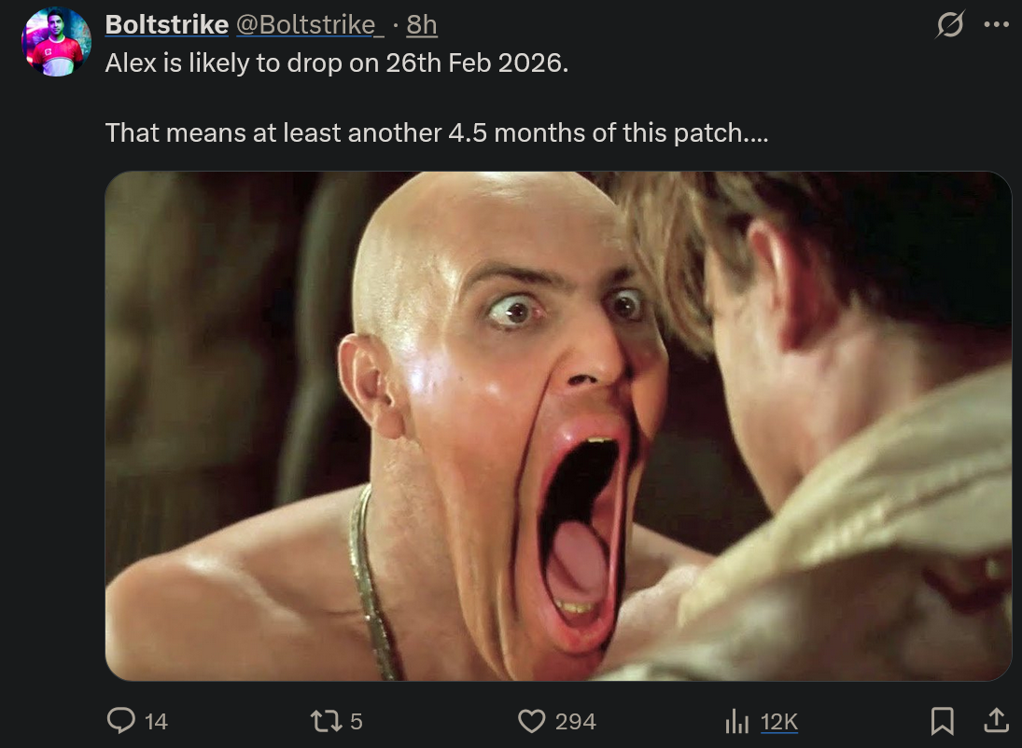The height and width of the screenshot is (748, 1022).
Task: Open the 8h timestamp permalink
Action: point(422,25)
